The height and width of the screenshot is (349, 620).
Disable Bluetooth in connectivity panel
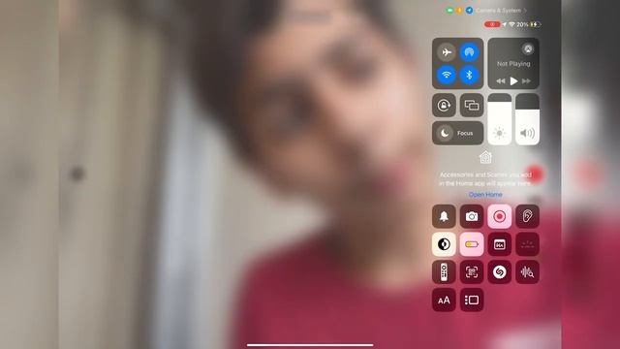click(x=469, y=75)
